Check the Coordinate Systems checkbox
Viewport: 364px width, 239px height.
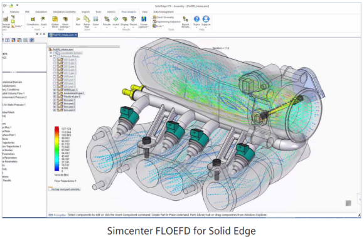coord(55,53)
